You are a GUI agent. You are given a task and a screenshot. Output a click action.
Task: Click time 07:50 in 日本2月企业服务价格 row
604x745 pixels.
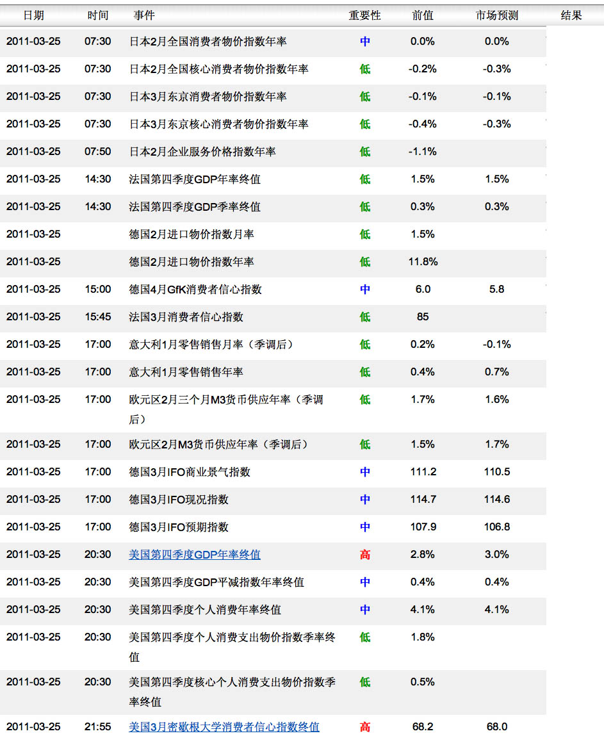[x=98, y=152]
